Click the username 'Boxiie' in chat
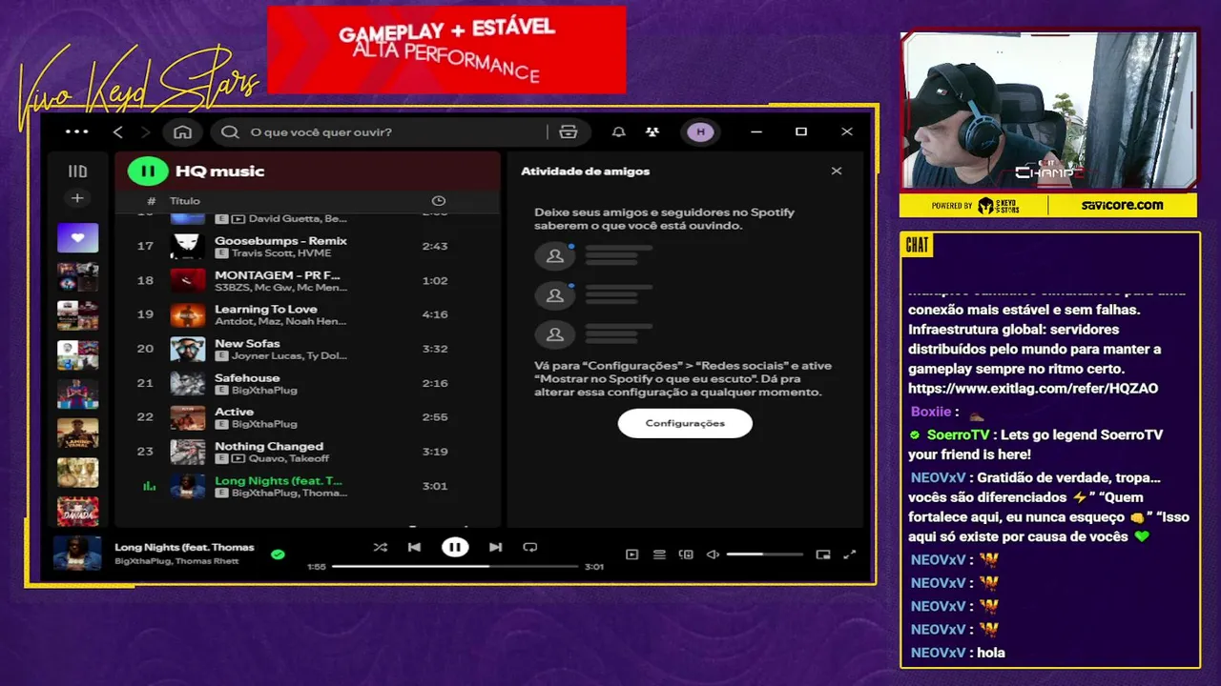This screenshot has width=1221, height=686. coord(931,412)
